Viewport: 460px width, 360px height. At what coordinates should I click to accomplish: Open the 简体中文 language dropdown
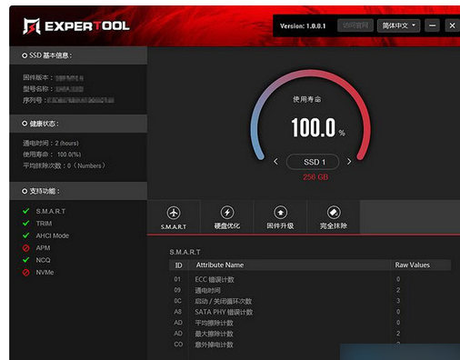398,25
